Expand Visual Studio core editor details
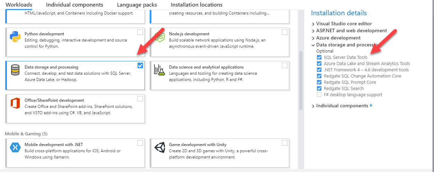Screen dimensions: 434x172 313,24
